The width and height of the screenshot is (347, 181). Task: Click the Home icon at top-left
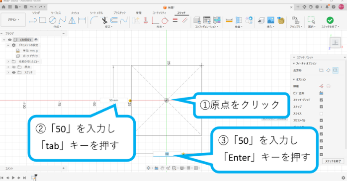pyautogui.click(x=3, y=7)
